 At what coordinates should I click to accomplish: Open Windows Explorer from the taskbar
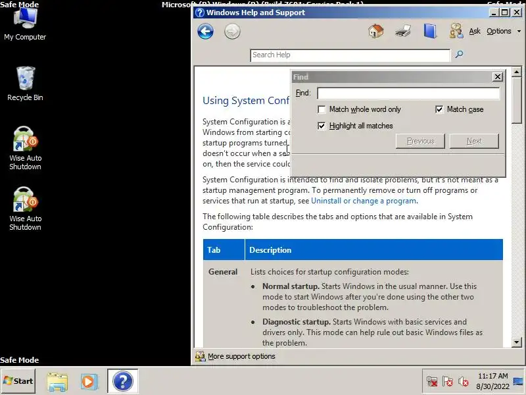[x=57, y=382]
